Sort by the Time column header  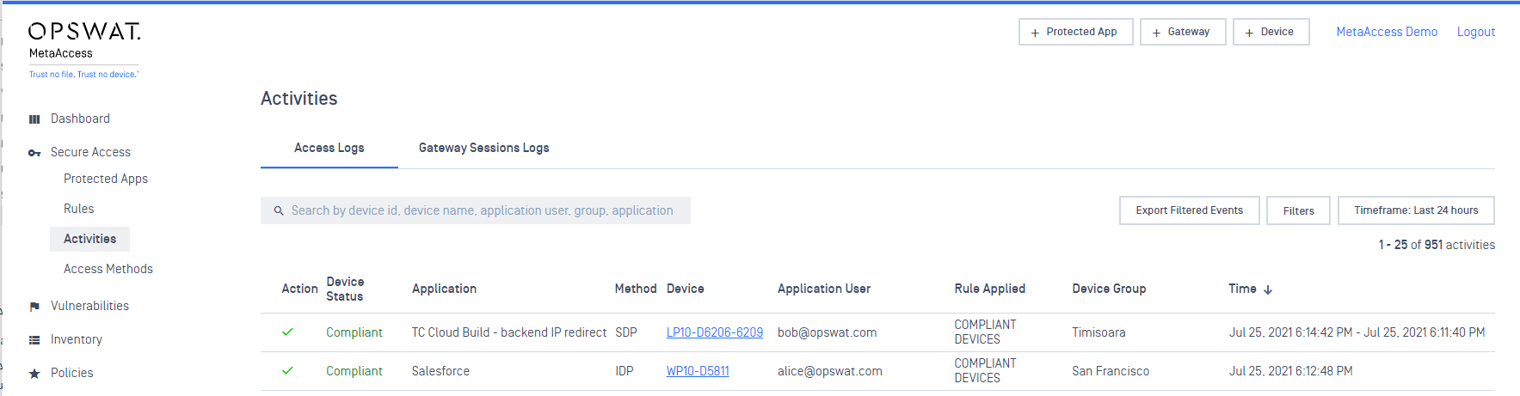(x=1242, y=289)
